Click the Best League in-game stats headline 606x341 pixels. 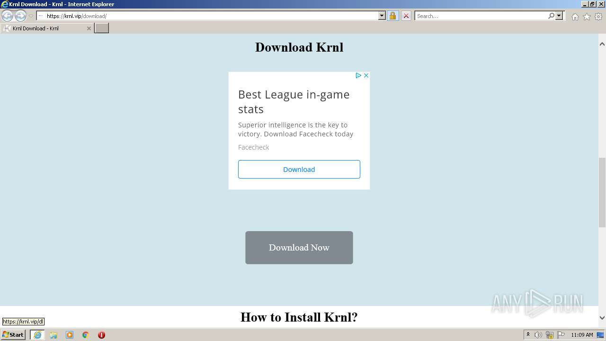coord(294,102)
